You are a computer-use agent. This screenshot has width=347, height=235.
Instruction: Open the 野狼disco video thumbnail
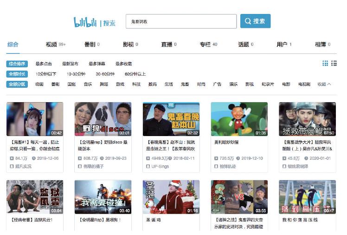point(103,119)
